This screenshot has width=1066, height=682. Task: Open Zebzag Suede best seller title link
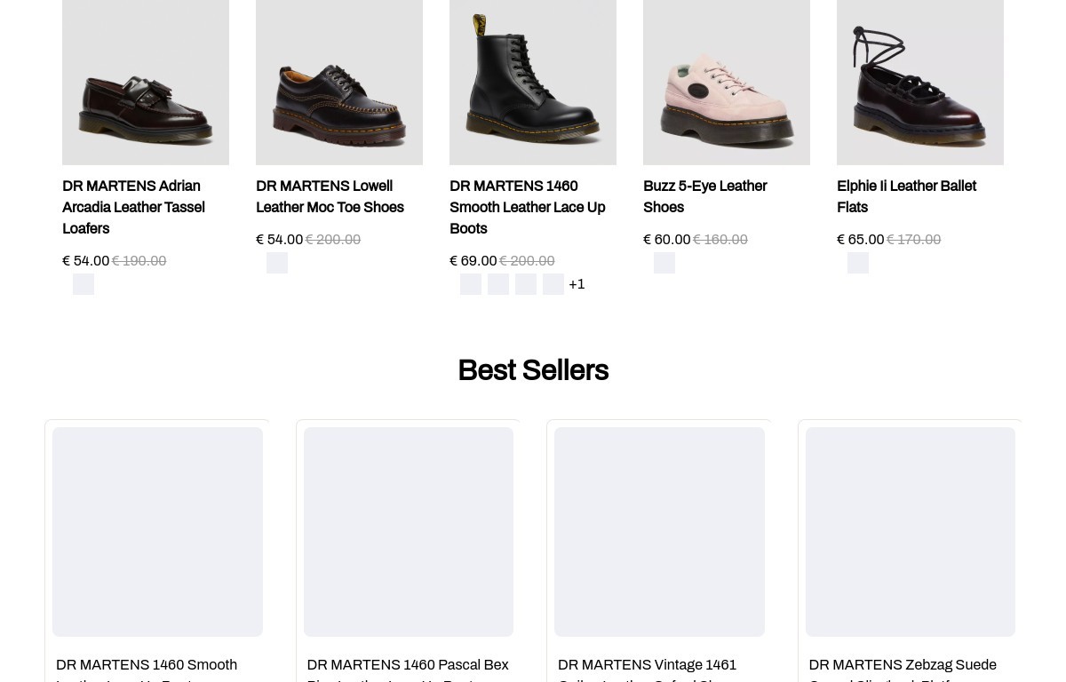point(903,671)
